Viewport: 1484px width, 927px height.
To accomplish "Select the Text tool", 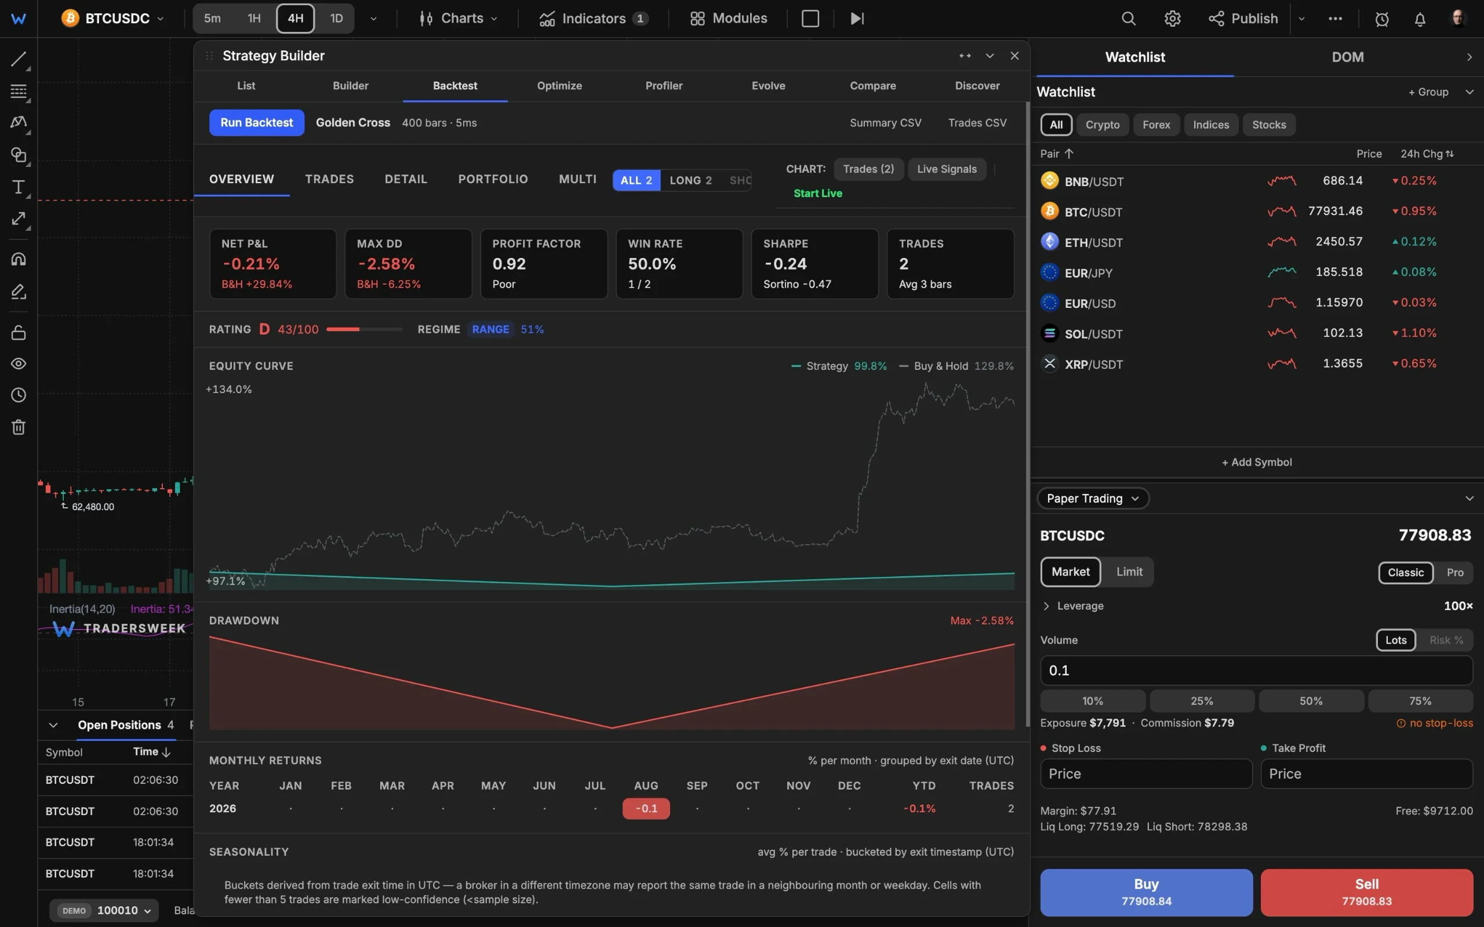I will tap(19, 186).
